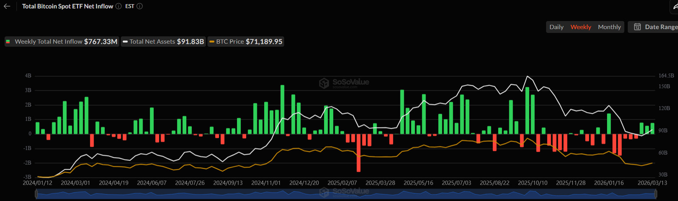Screen dimensions: 678x201
Task: Click the calendar icon in Date Range
Action: [637, 27]
